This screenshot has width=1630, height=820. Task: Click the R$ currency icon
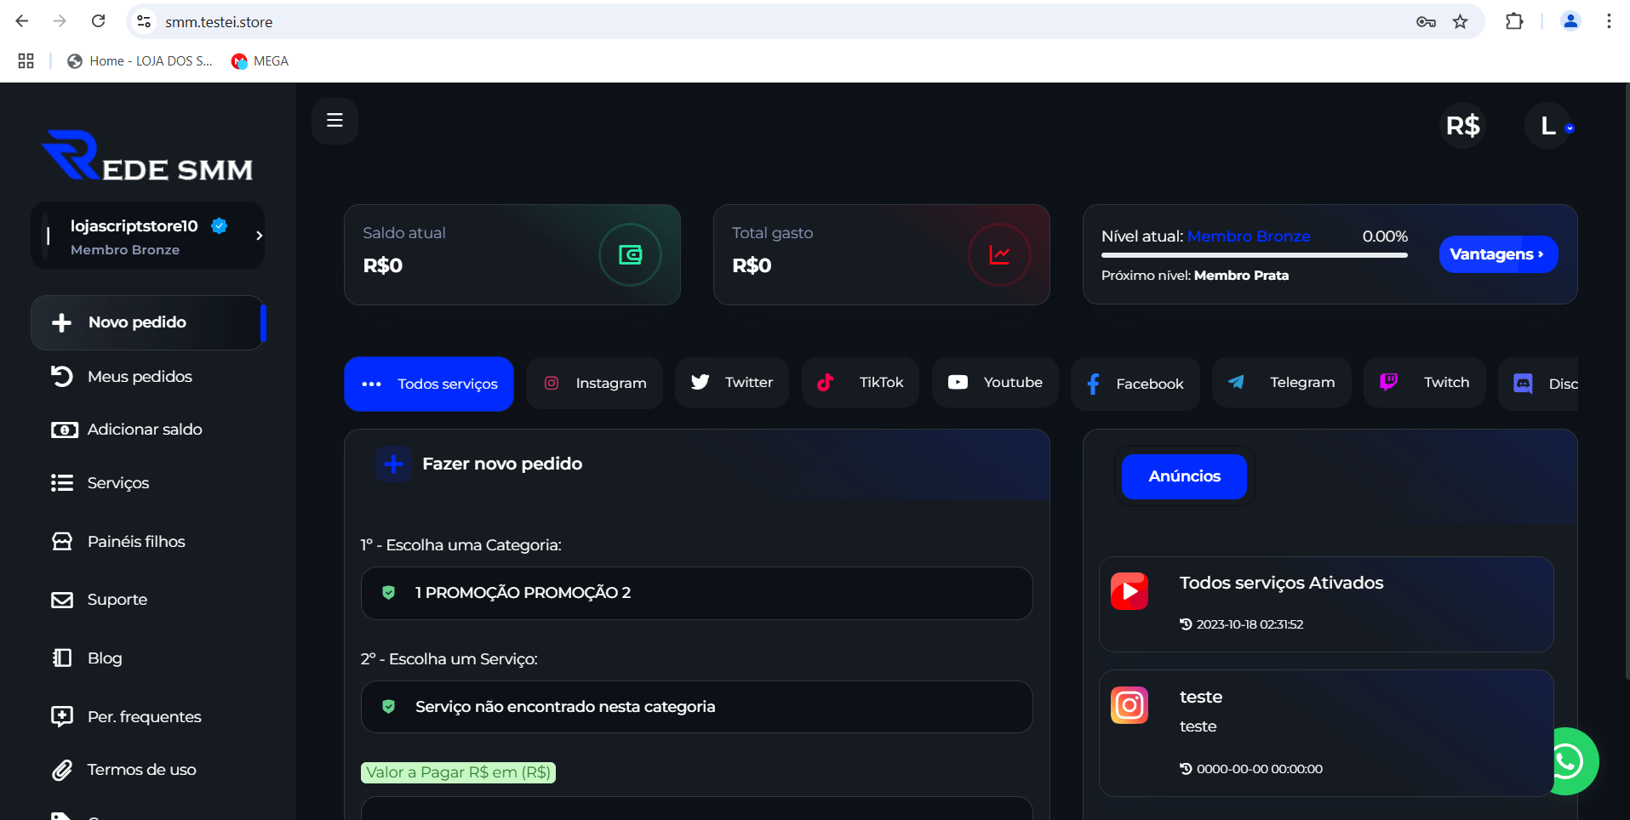pyautogui.click(x=1462, y=126)
